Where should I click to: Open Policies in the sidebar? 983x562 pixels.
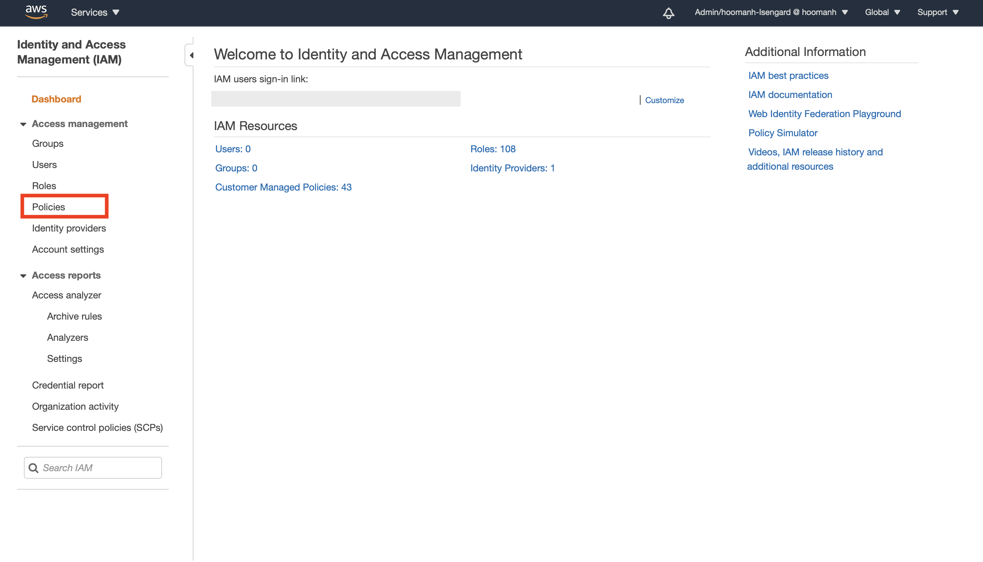(x=49, y=207)
